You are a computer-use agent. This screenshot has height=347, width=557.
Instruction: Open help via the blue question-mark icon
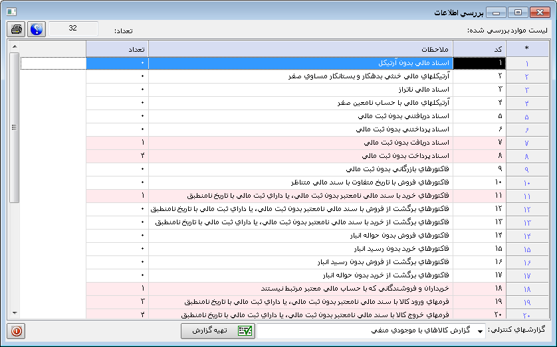pyautogui.click(x=36, y=30)
